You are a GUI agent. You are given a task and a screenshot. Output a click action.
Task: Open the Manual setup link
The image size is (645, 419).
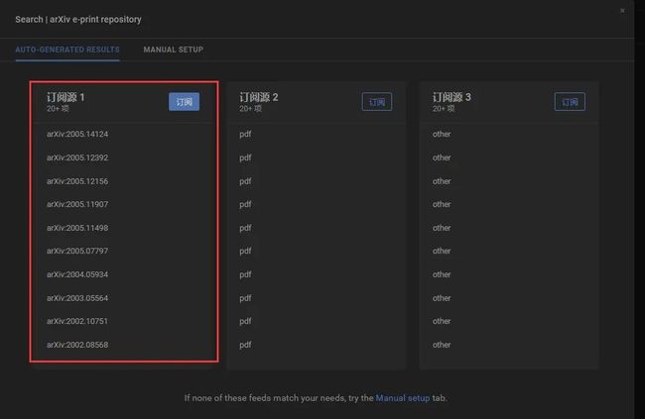pos(402,398)
